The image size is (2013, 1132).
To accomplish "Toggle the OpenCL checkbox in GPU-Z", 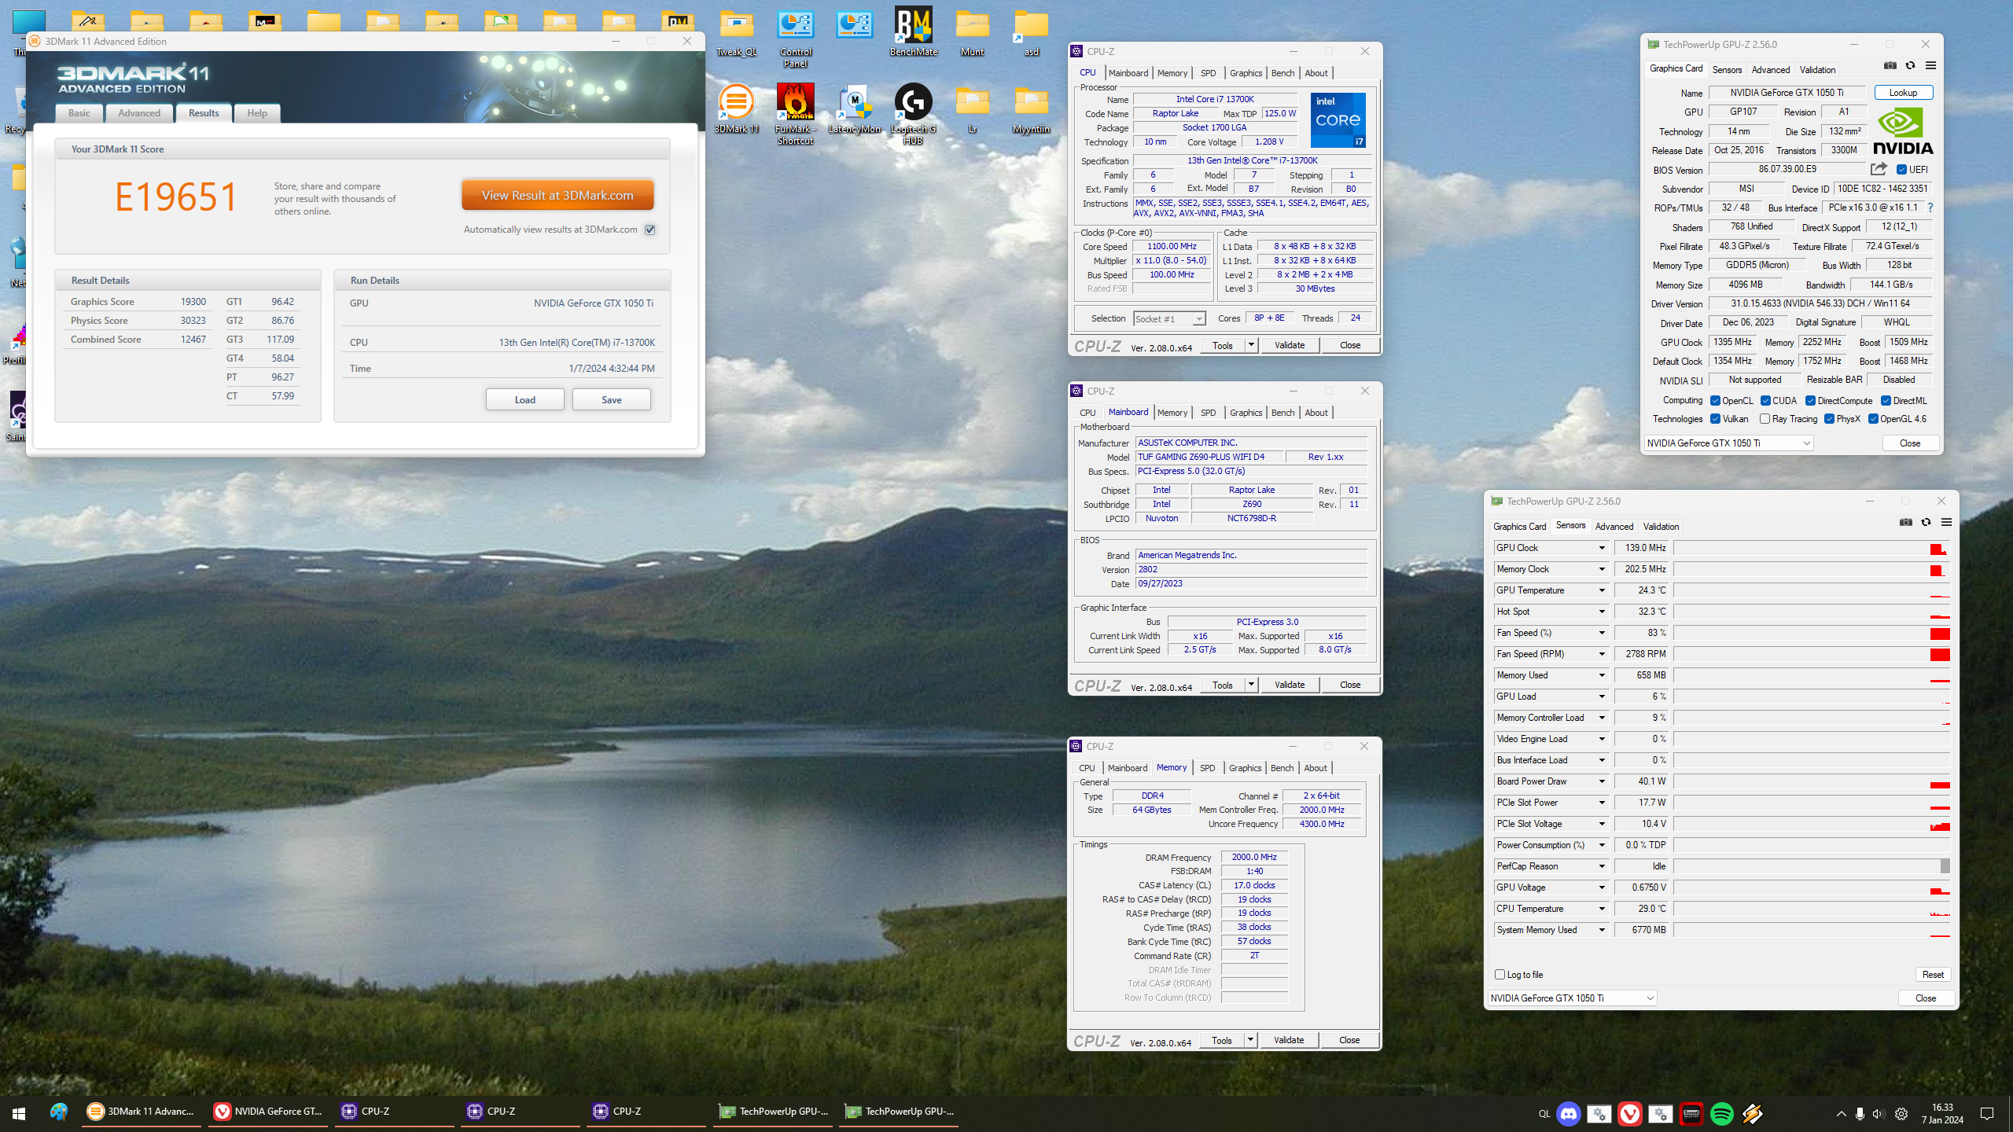I will [x=1715, y=401].
